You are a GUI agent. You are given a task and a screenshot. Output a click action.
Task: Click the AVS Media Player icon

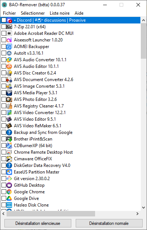(9, 93)
